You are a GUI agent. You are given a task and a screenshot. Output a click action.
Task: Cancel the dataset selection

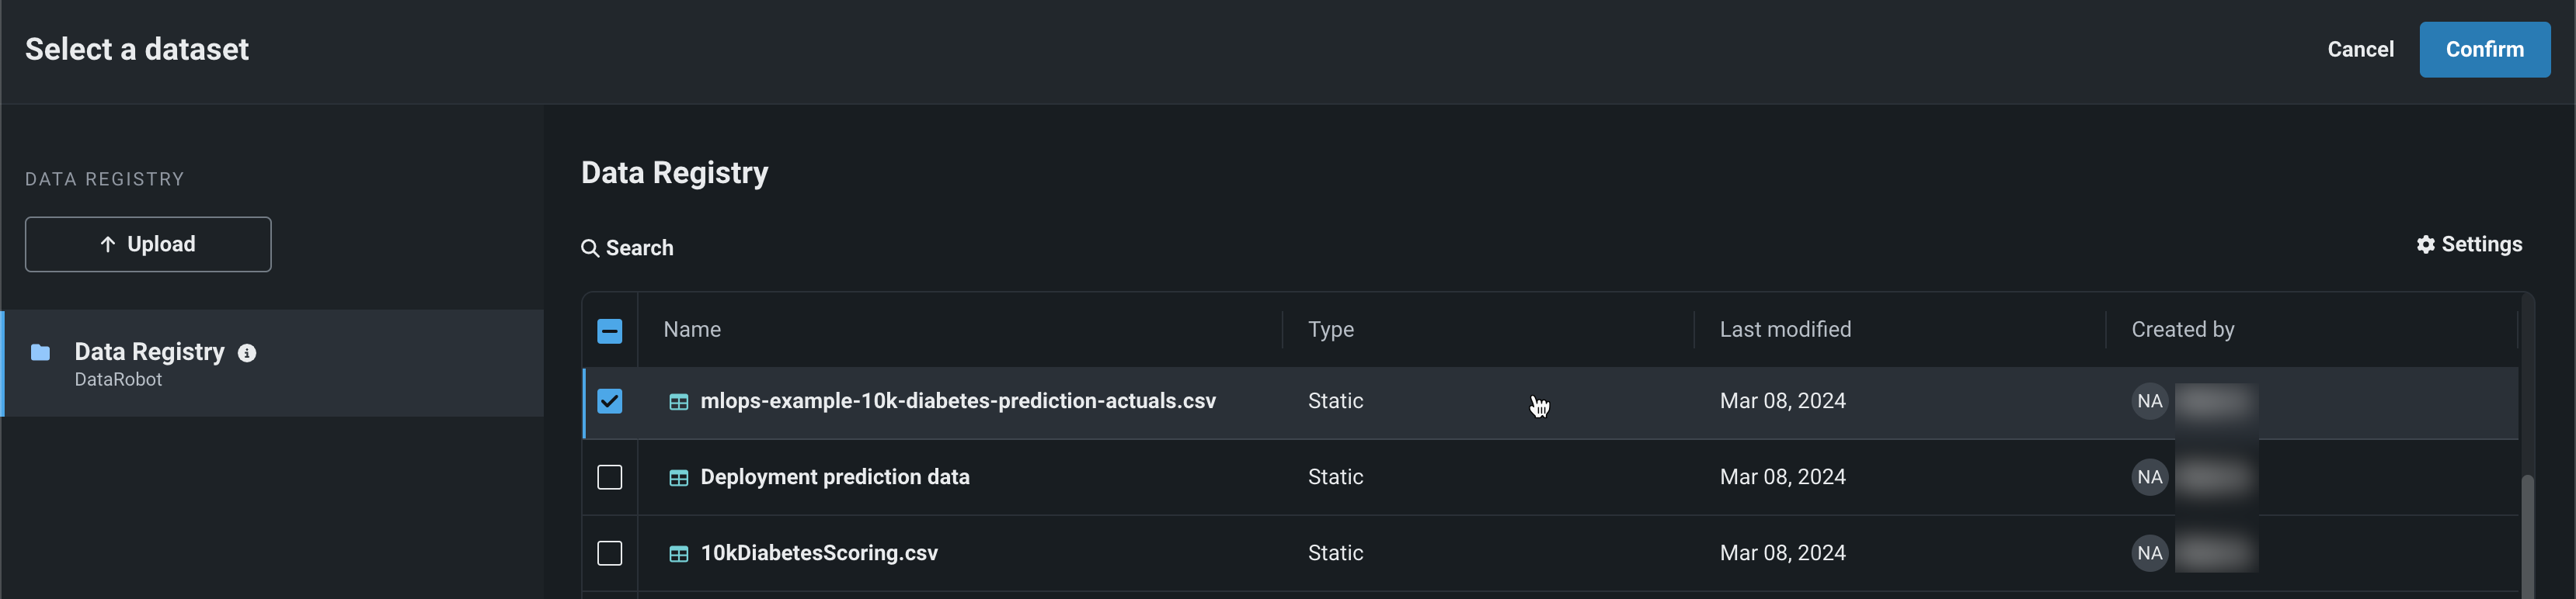click(x=2360, y=50)
